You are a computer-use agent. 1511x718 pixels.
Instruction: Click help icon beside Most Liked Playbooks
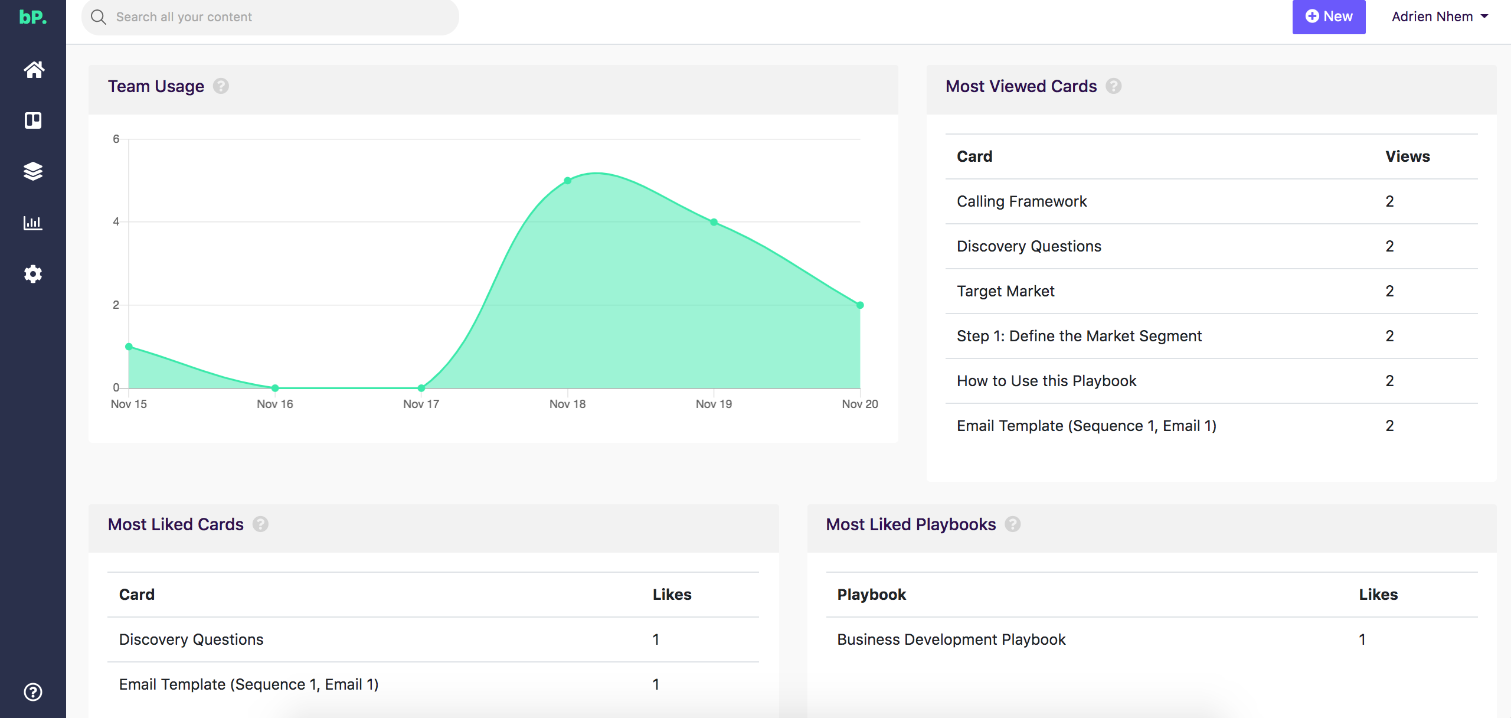click(1012, 524)
